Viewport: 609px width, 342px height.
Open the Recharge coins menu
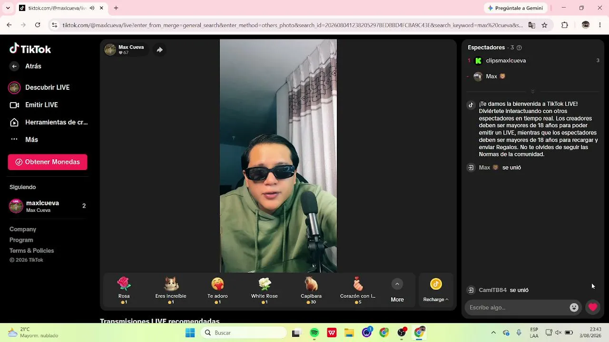tap(436, 290)
